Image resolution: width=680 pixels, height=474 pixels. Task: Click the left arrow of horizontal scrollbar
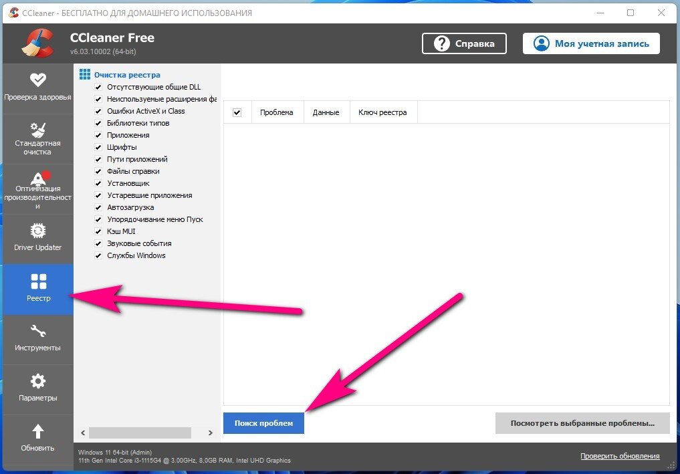point(83,433)
